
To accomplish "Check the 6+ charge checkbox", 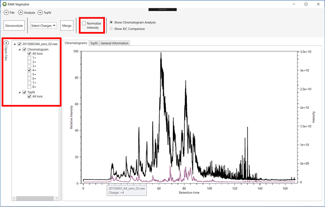I will [29, 79].
